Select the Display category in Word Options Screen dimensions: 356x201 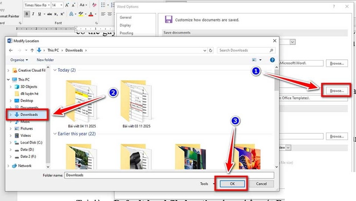[125, 25]
